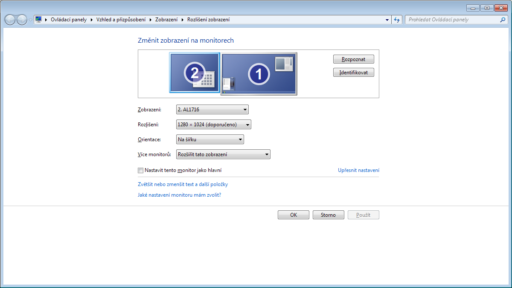The width and height of the screenshot is (512, 288).
Task: Go back with the Back arrow button
Action: pyautogui.click(x=10, y=20)
